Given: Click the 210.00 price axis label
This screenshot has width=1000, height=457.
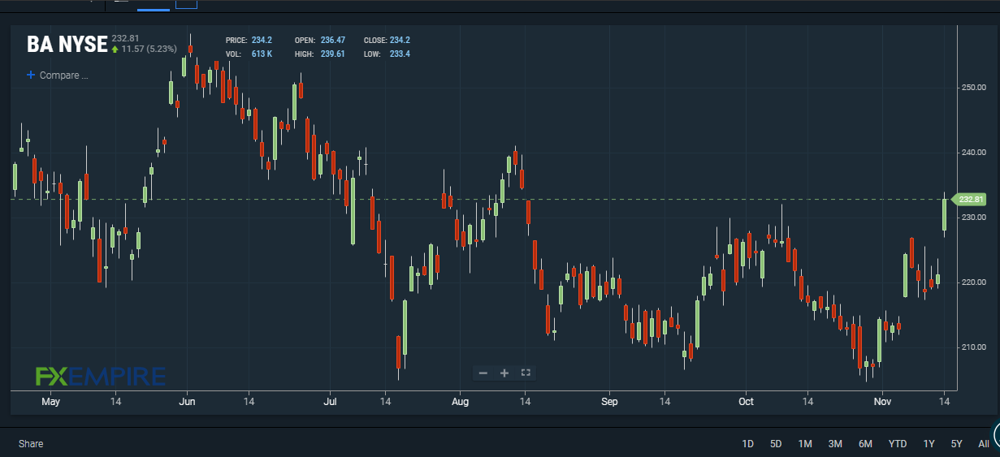Looking at the screenshot, I should pos(973,347).
